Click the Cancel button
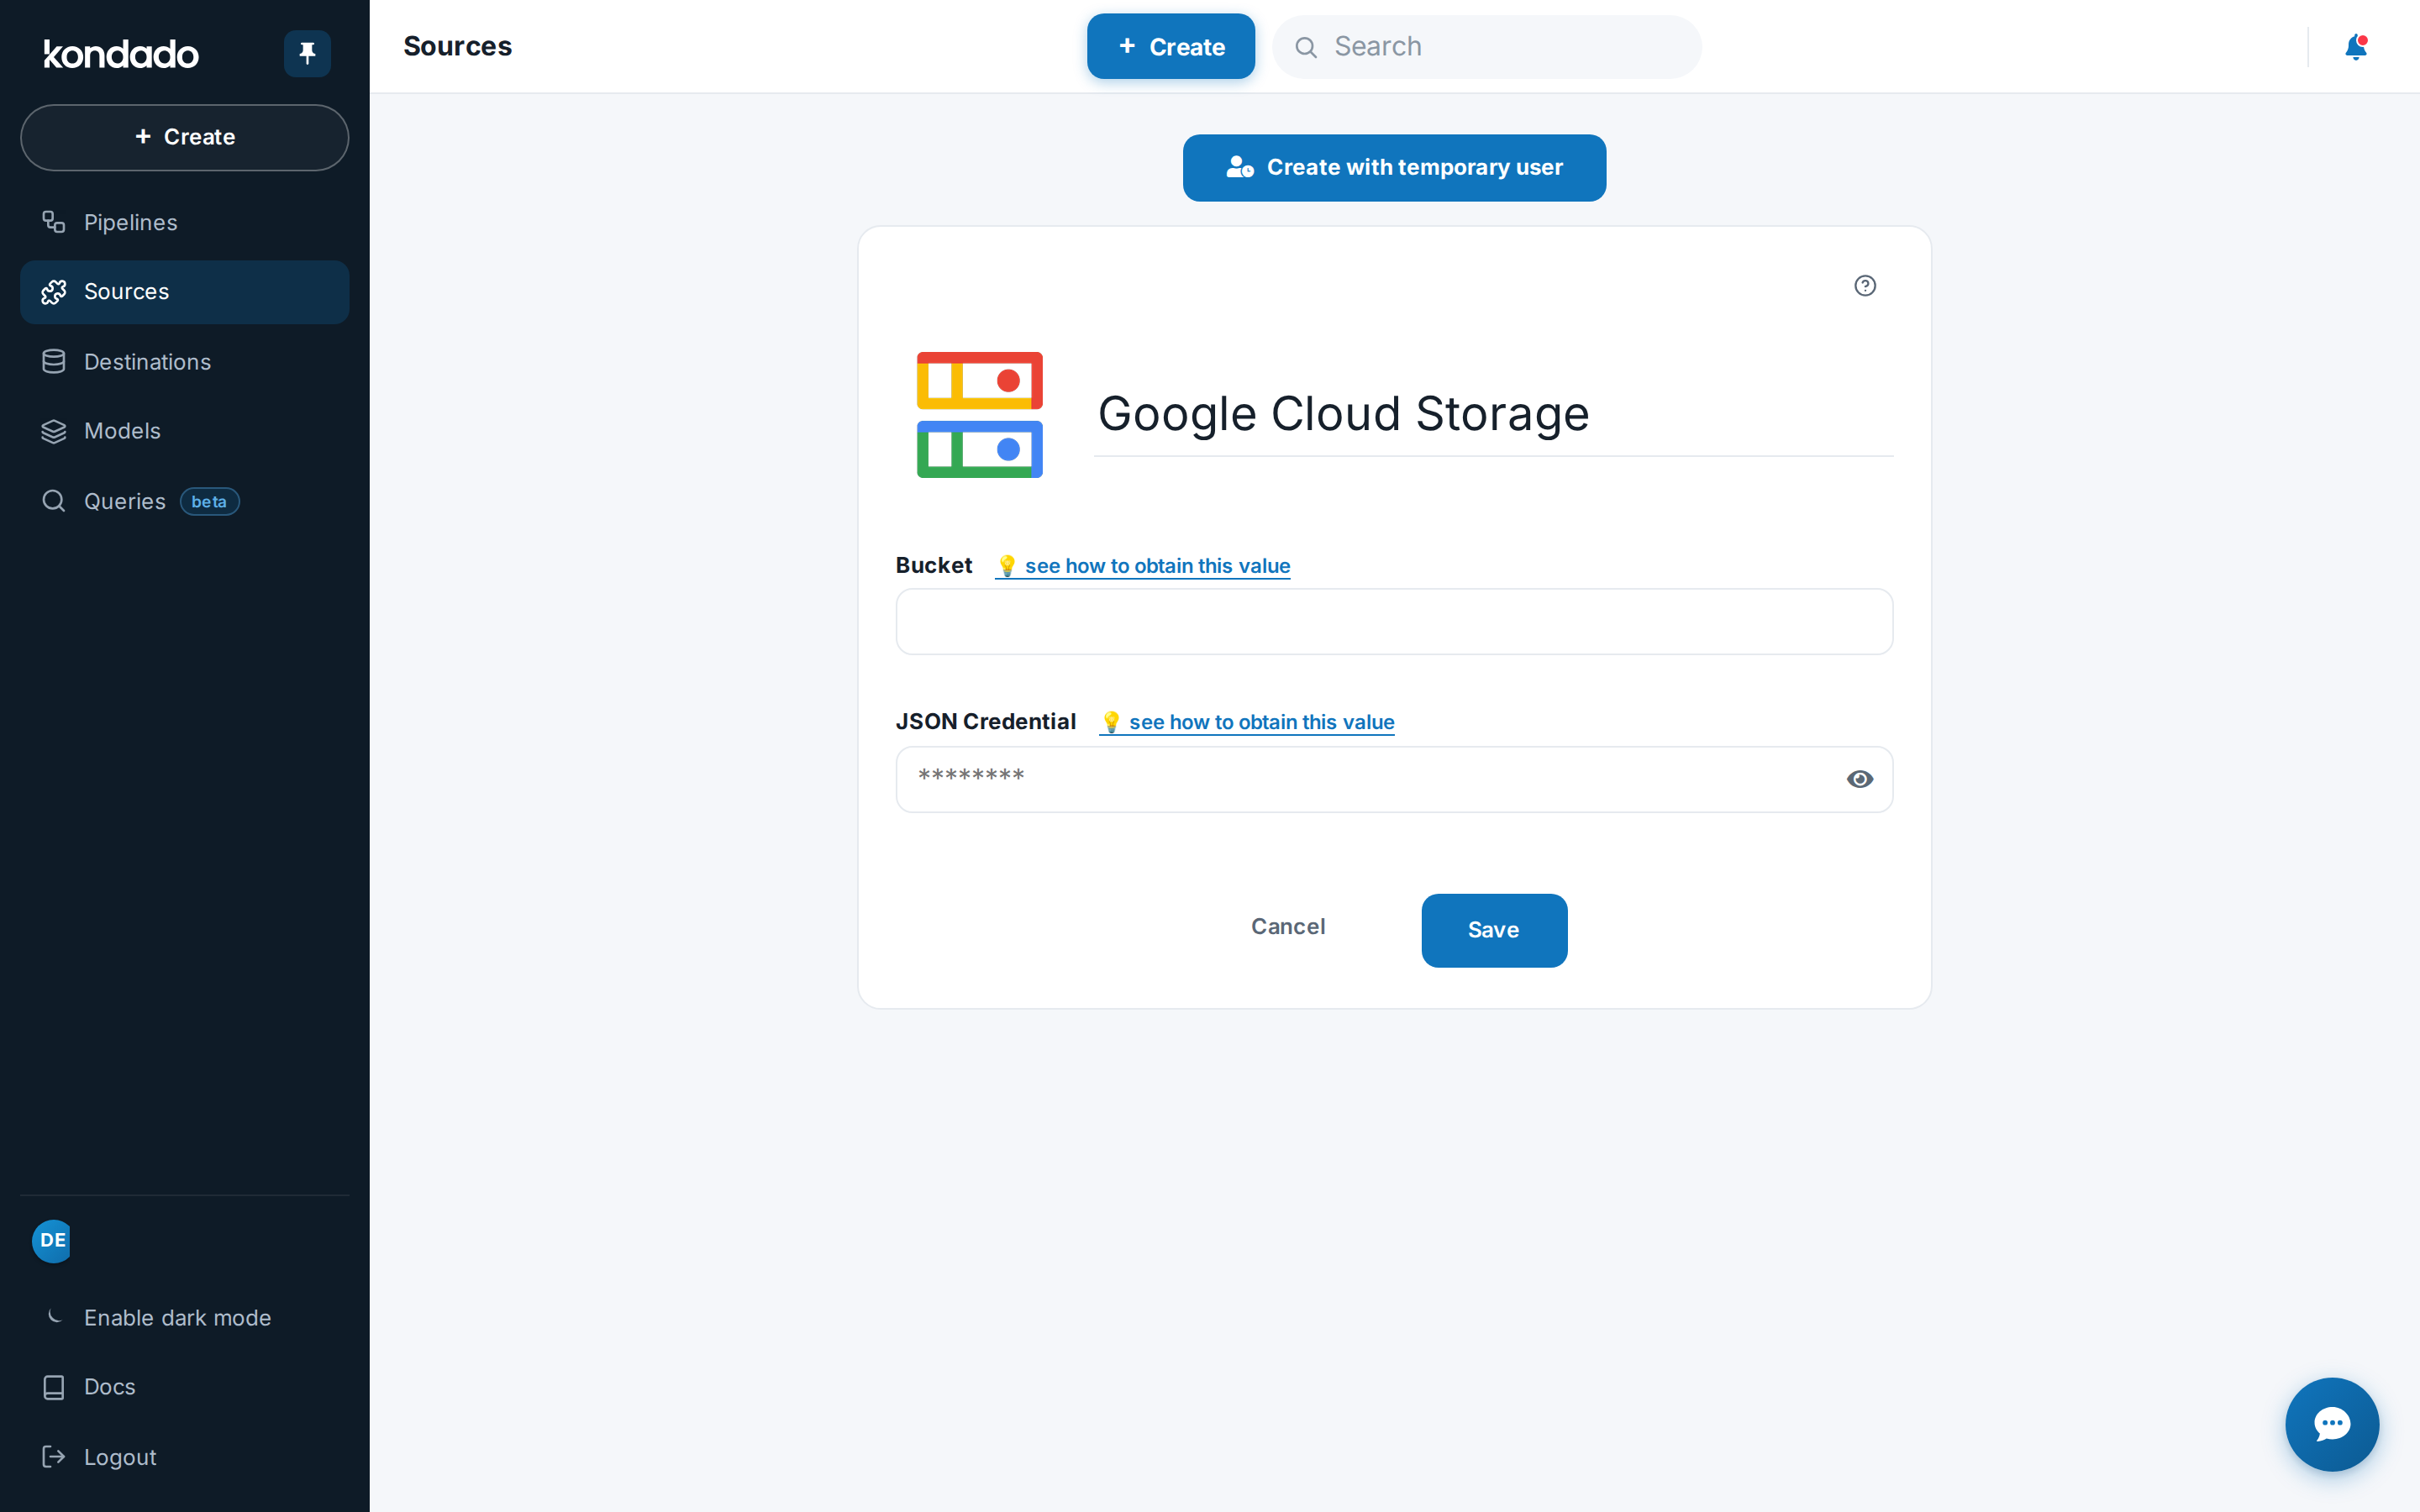This screenshot has height=1512, width=2420. tap(1288, 927)
